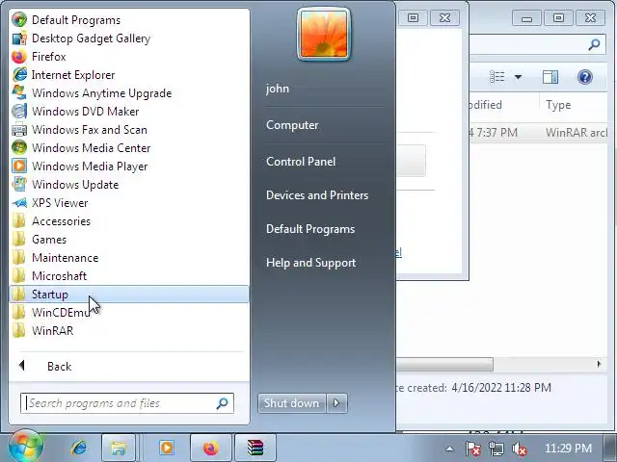Click the network status tray icon
The image size is (617, 462).
[x=496, y=449]
